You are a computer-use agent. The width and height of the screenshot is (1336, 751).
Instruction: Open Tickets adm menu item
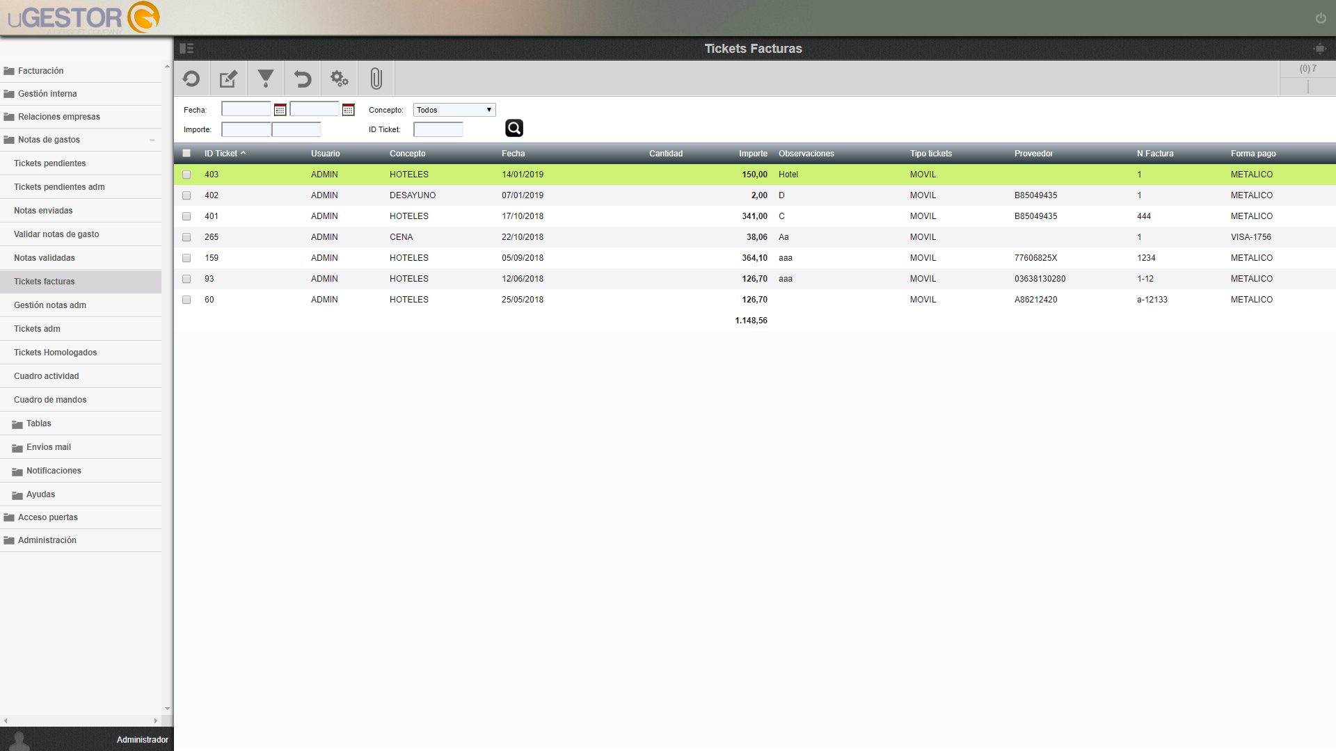pos(81,329)
